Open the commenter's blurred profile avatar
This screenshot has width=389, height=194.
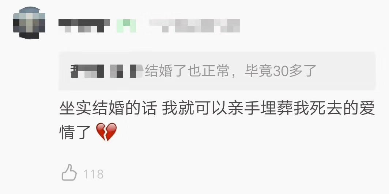pos(29,23)
